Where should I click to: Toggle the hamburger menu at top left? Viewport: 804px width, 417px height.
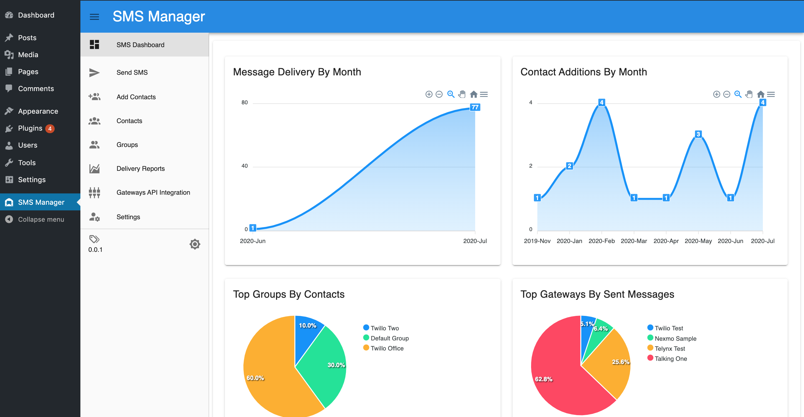coord(94,17)
